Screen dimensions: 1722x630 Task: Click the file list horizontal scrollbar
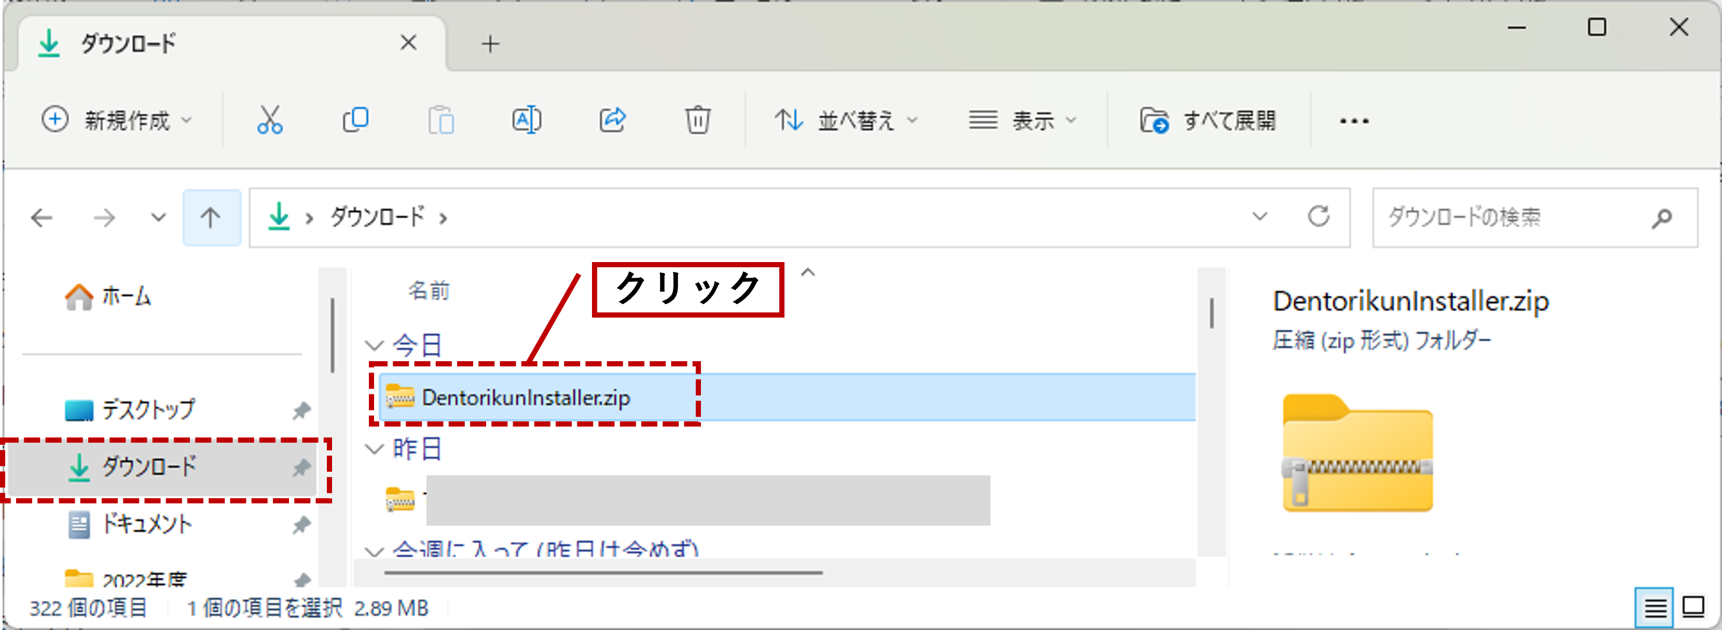603,572
